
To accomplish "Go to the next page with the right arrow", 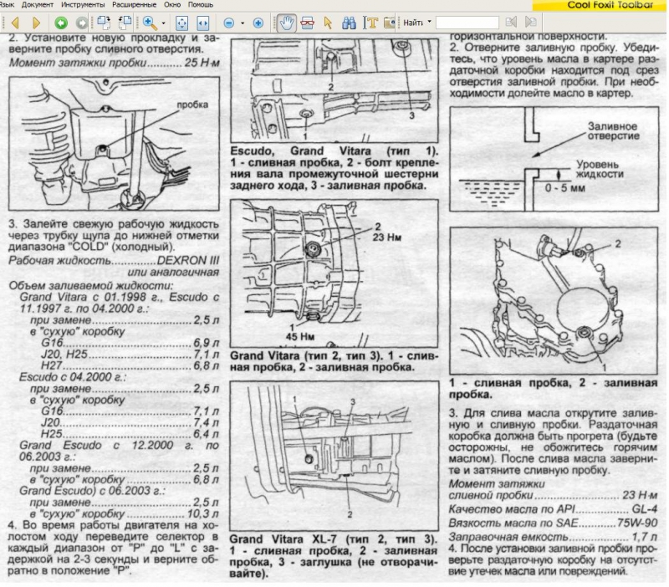I will coord(36,23).
